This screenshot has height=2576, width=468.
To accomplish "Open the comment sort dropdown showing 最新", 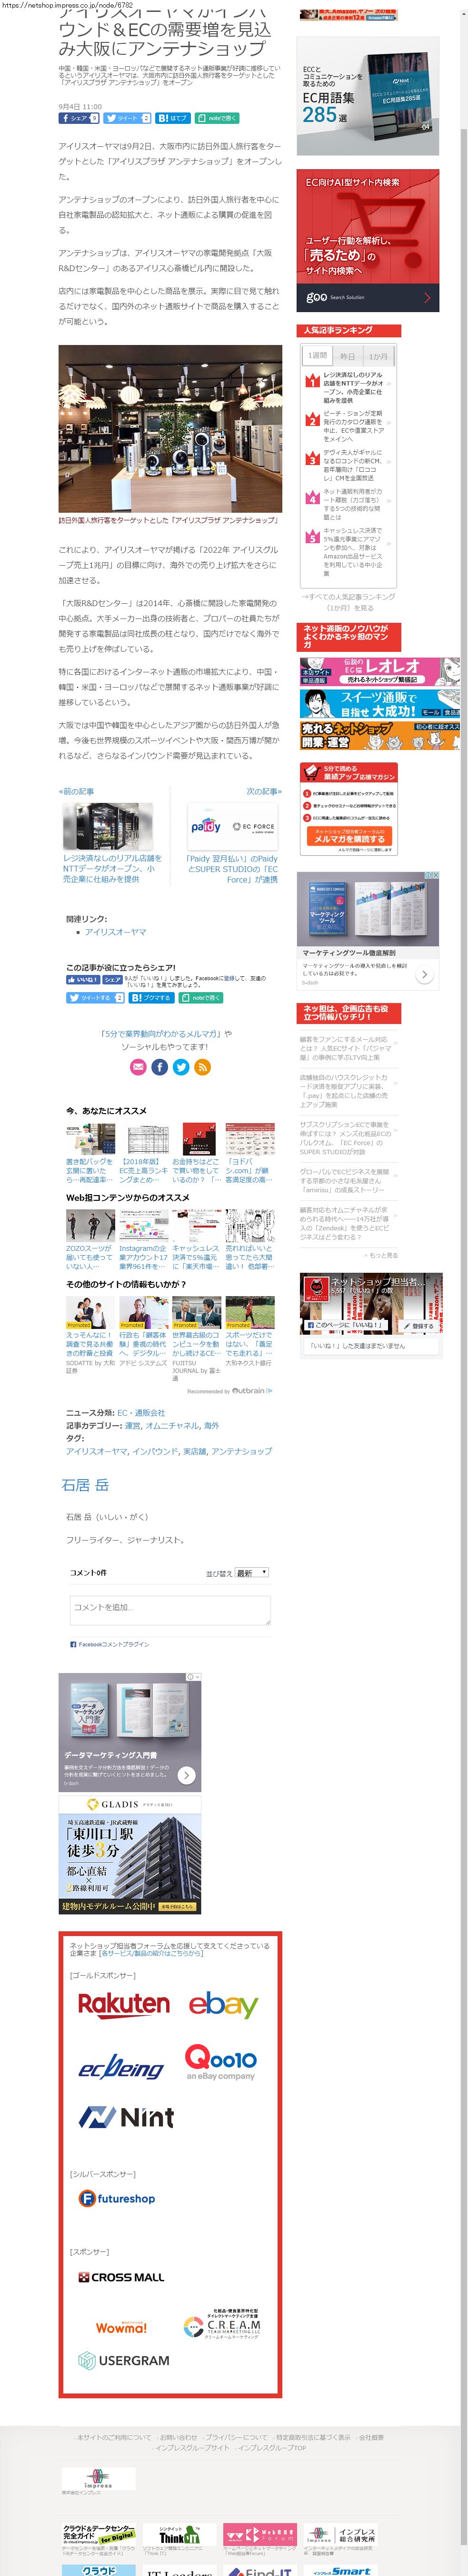I will (252, 1573).
